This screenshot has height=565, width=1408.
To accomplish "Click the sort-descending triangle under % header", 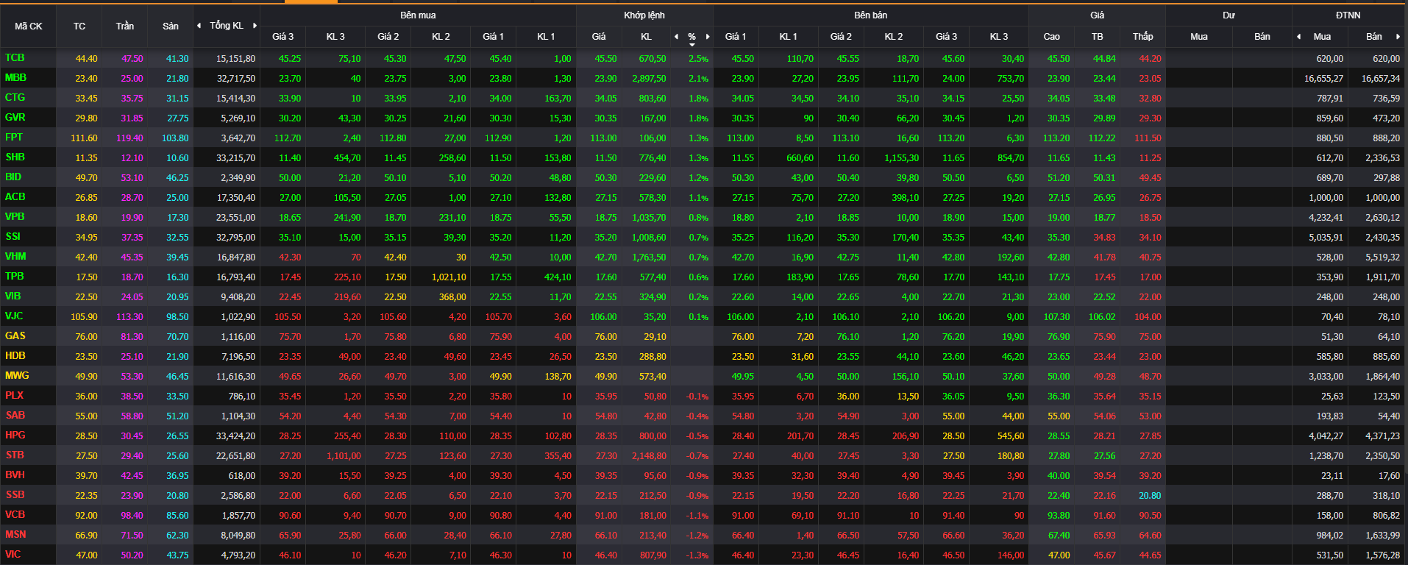I will coord(692,45).
